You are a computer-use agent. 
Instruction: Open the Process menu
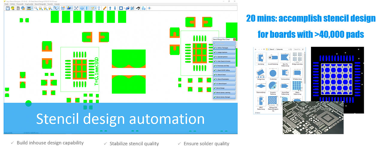(x=20, y=4)
